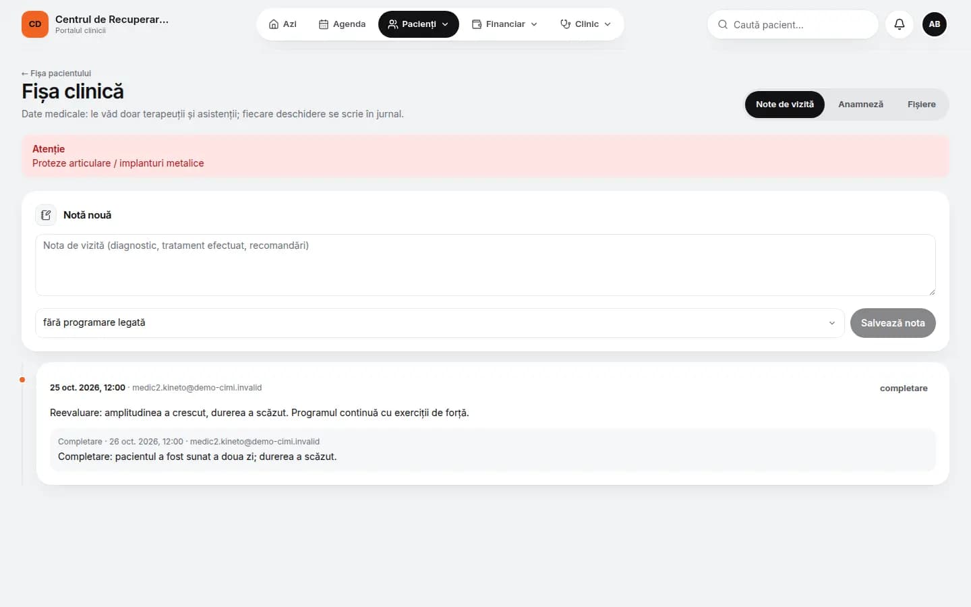Click the '25 oct. 2026, 12:00' note date
Screen dimensions: 971x607
(x=88, y=388)
